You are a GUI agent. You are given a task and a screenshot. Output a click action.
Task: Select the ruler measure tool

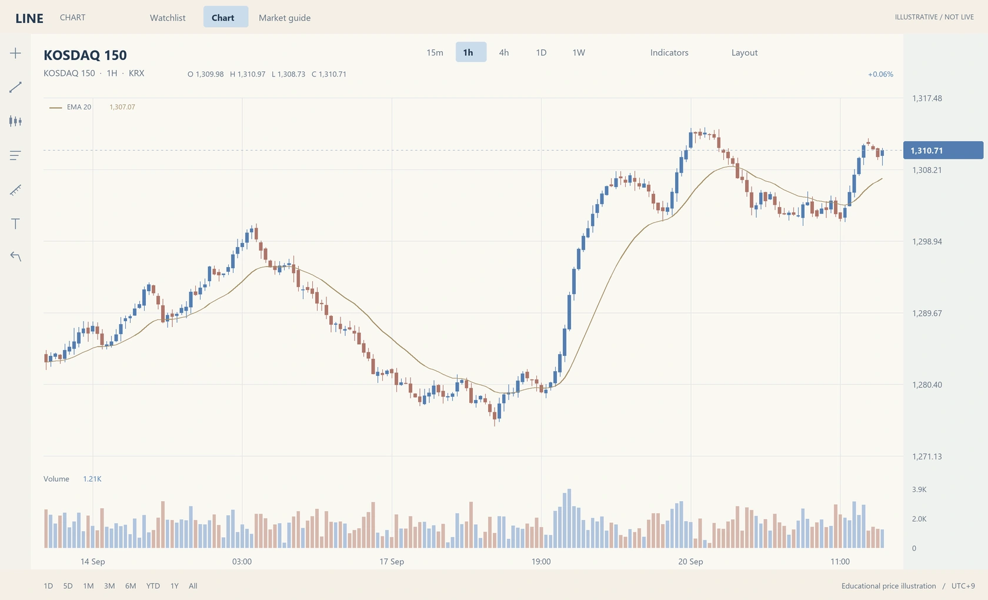(15, 189)
